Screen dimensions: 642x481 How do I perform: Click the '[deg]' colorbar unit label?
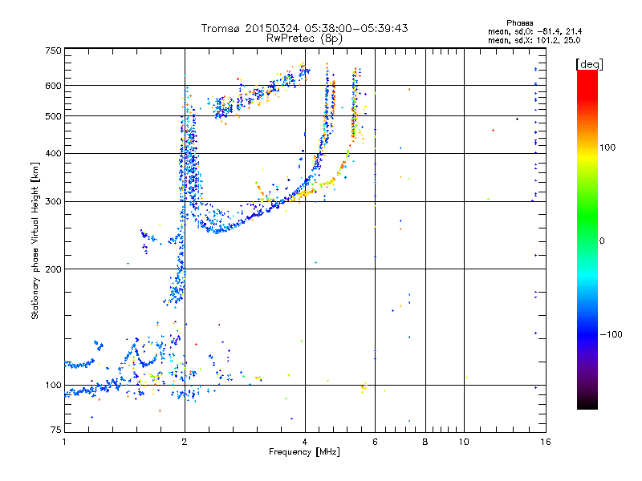pos(589,64)
